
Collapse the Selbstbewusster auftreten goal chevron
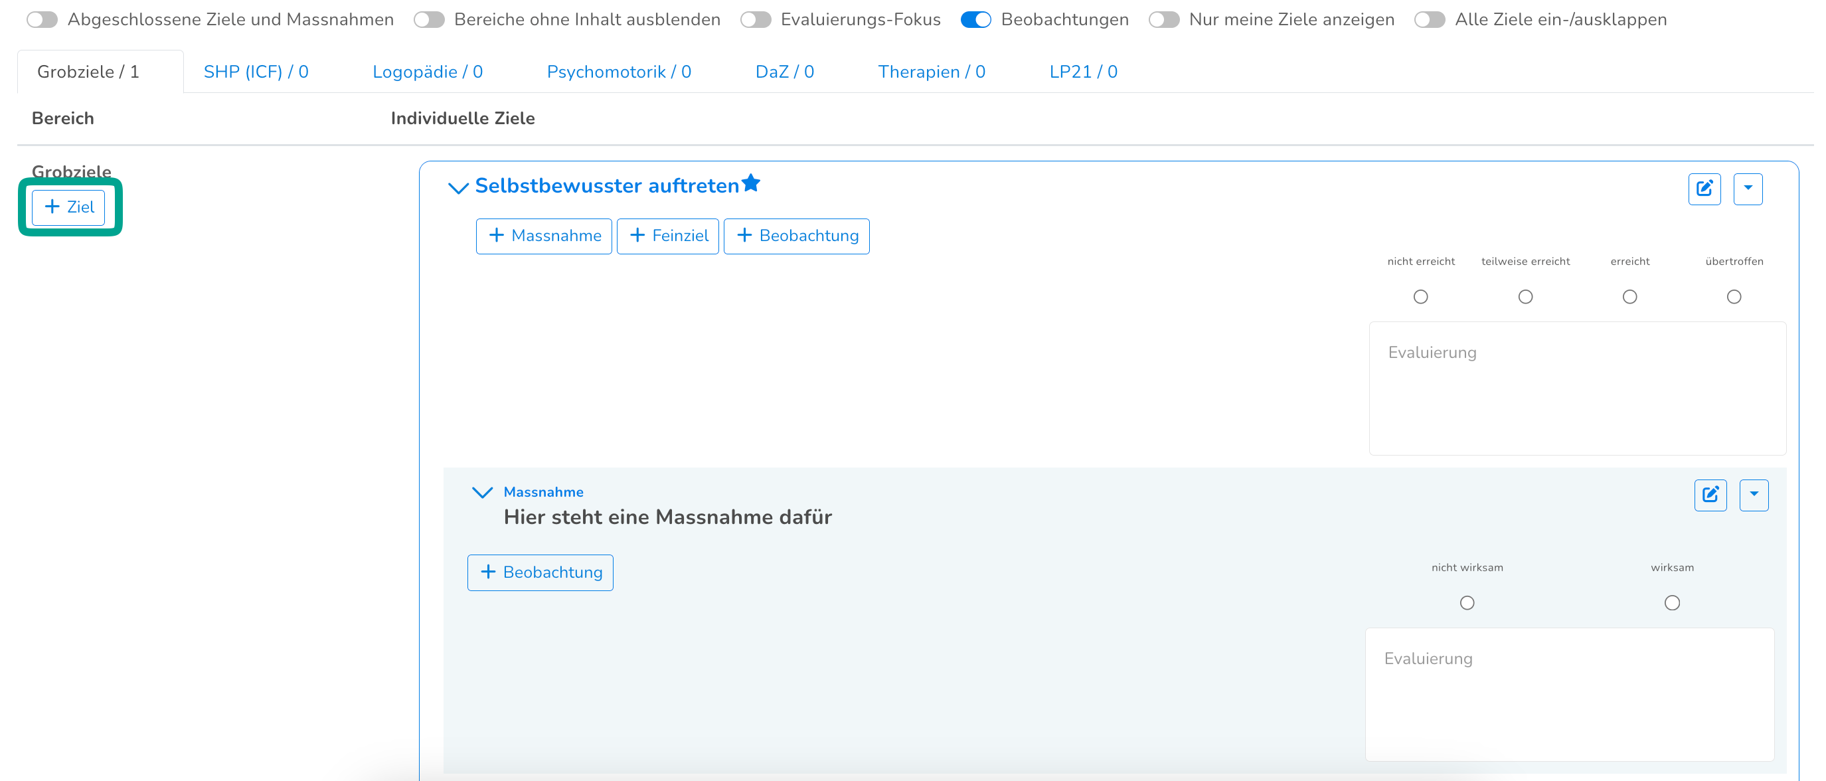[x=459, y=188]
